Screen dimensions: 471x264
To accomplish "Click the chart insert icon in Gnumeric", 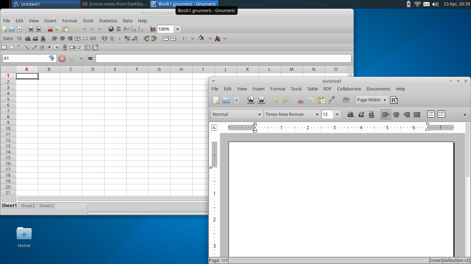I will [x=153, y=29].
